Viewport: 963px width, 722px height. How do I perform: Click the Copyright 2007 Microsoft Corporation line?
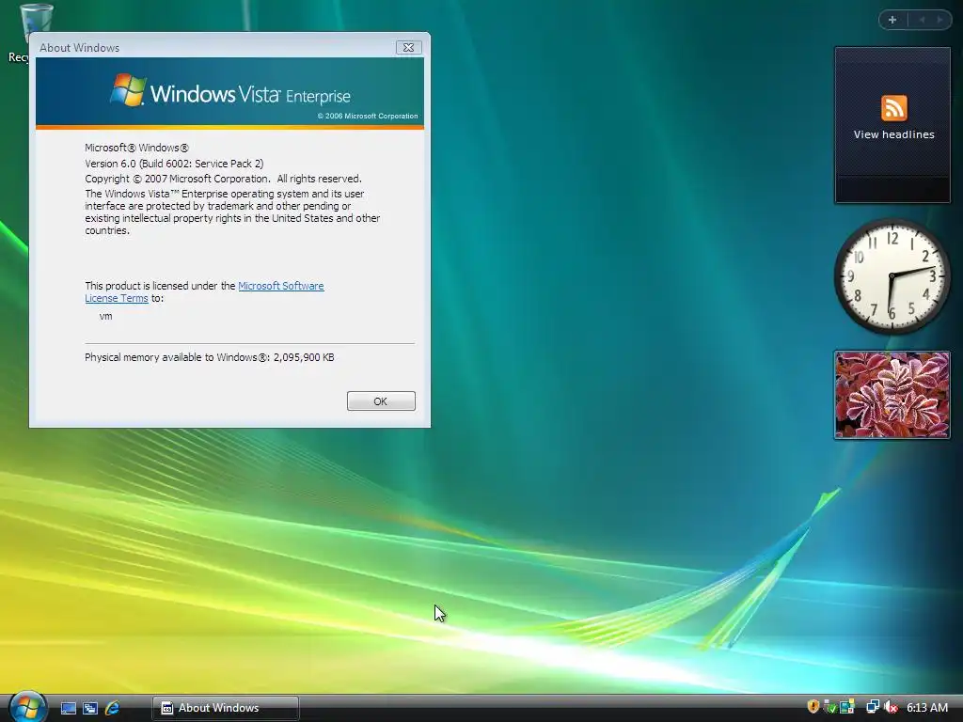pyautogui.click(x=223, y=179)
